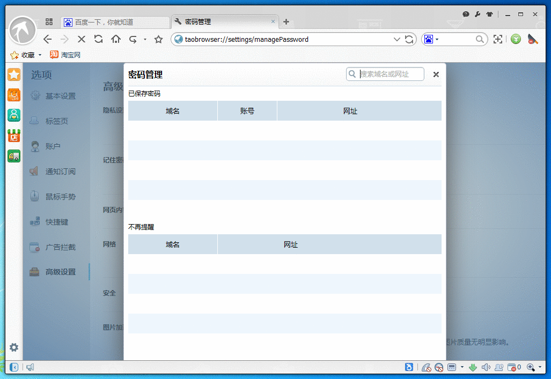Image resolution: width=551 pixels, height=379 pixels.
Task: Expand the zoom level dropdown in status bar
Action: 540,367
